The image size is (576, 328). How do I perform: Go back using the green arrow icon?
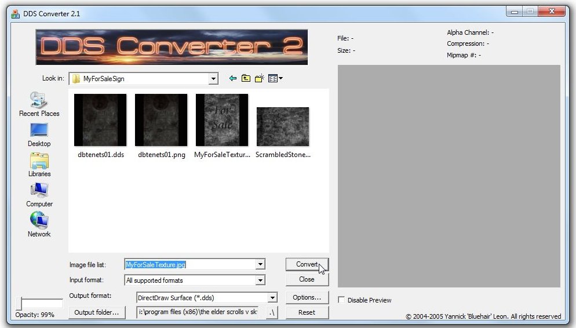pos(232,78)
